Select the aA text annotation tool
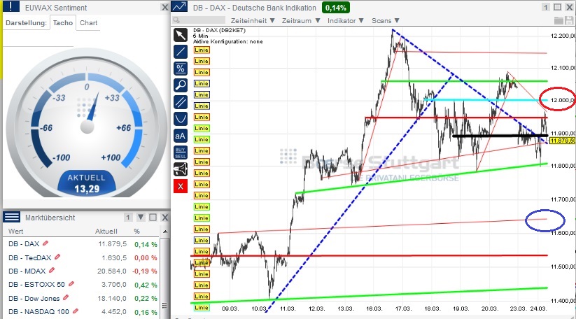 [x=181, y=136]
